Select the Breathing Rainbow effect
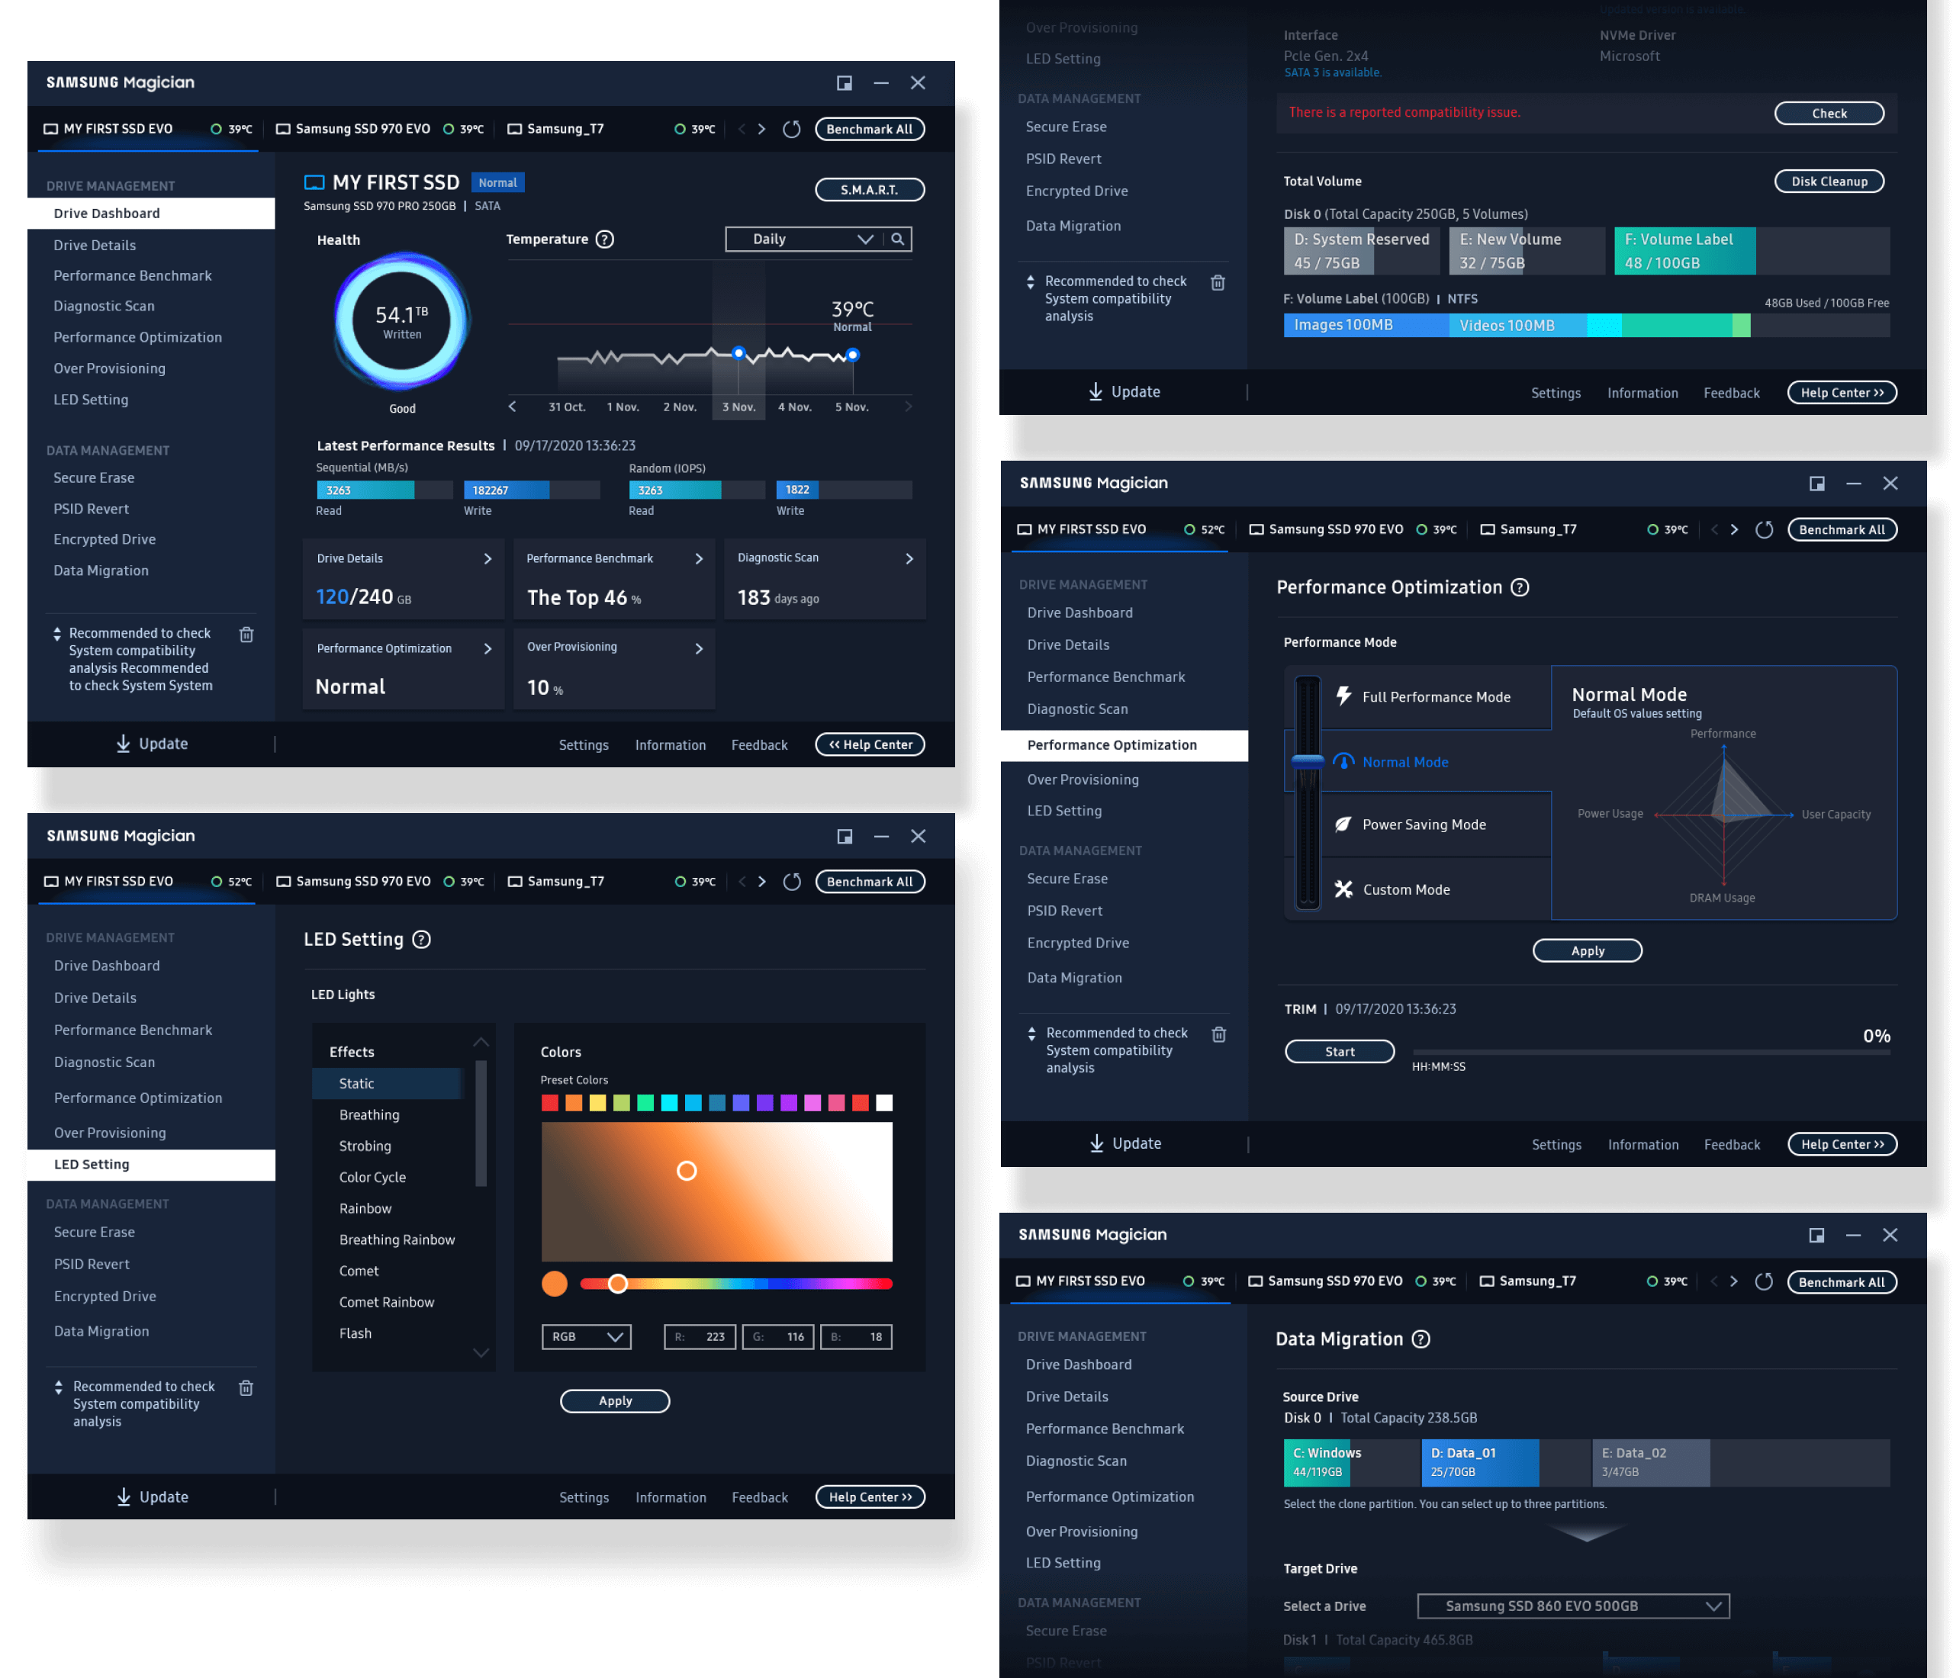 397,1240
